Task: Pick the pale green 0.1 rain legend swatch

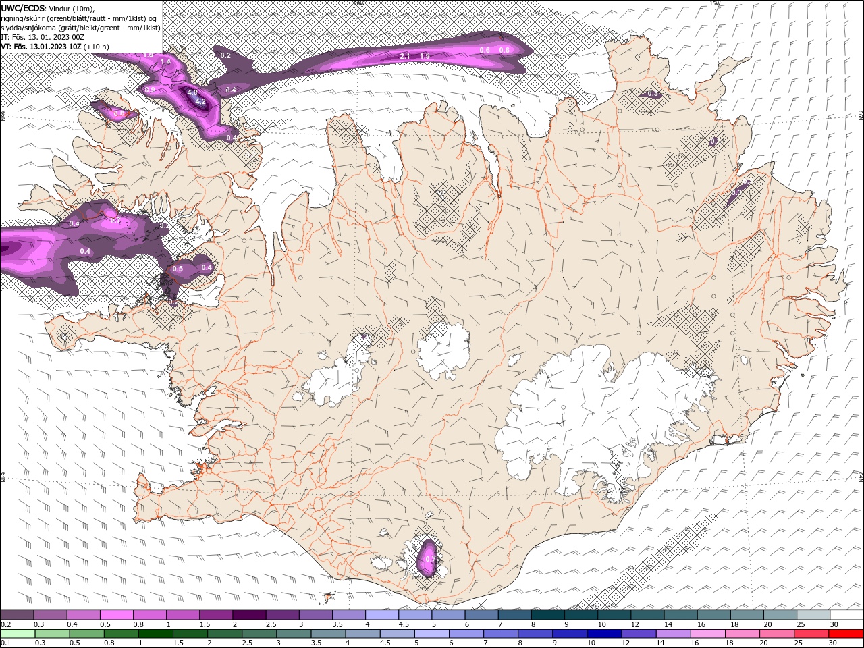Action: pyautogui.click(x=18, y=634)
